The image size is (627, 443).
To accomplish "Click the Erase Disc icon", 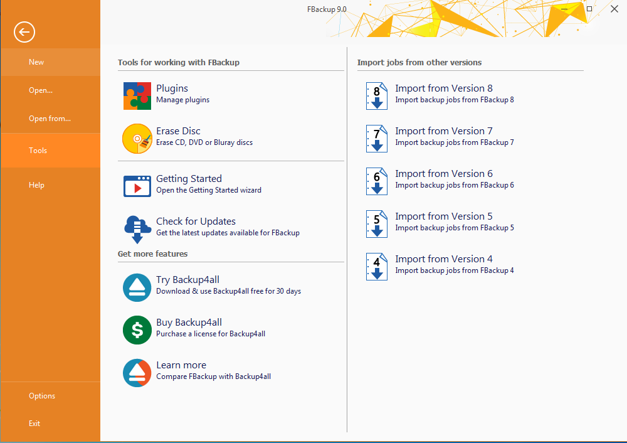I will point(137,139).
